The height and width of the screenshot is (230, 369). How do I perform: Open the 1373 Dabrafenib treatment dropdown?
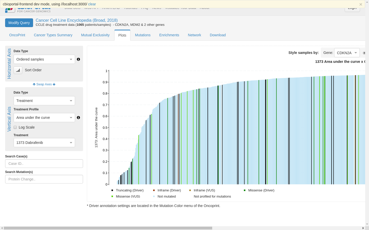pyautogui.click(x=44, y=143)
